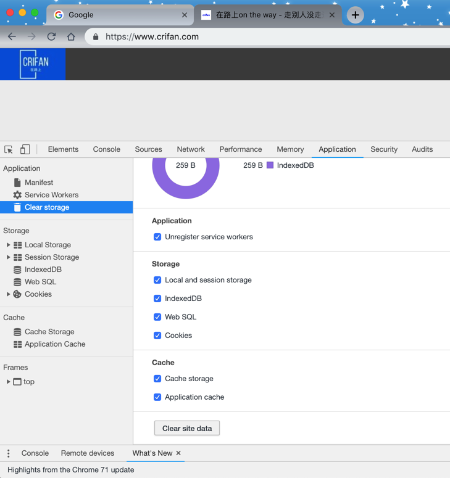Uncheck the Web SQL checkbox
450x478 pixels.
coord(157,317)
